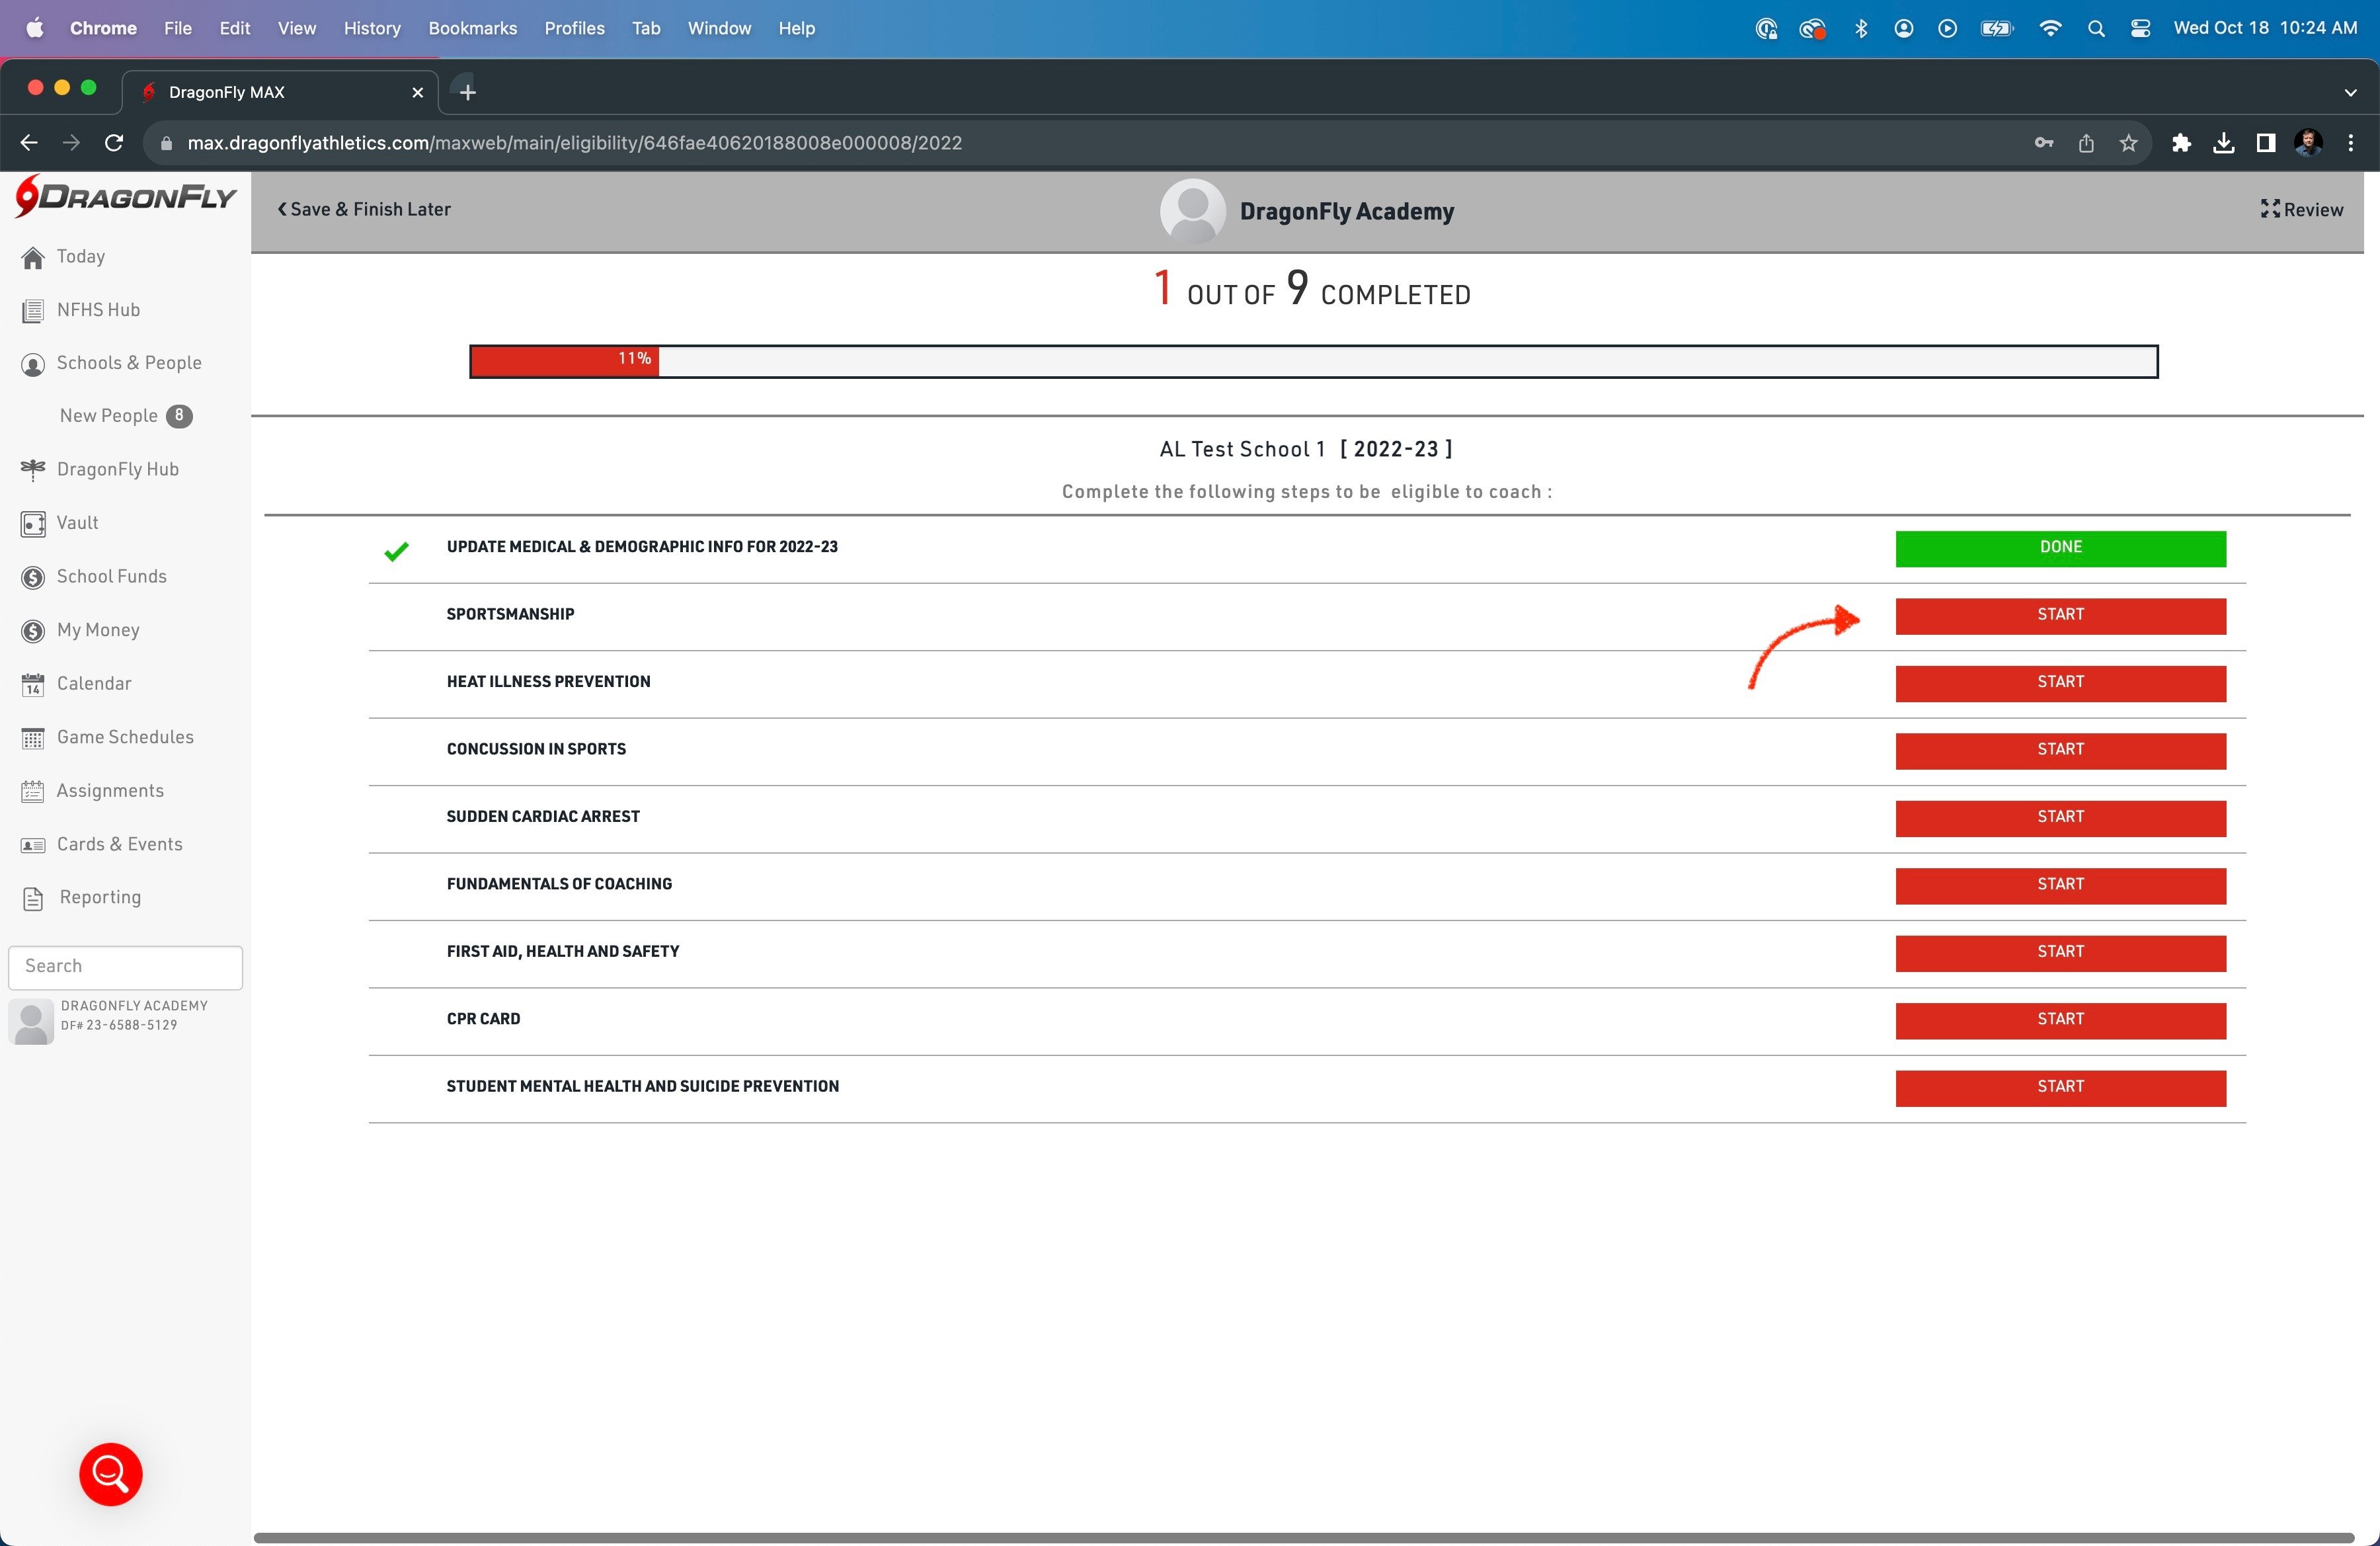Viewport: 2380px width, 1546px height.
Task: Open the Vault icon in sidebar
Action: [33, 524]
